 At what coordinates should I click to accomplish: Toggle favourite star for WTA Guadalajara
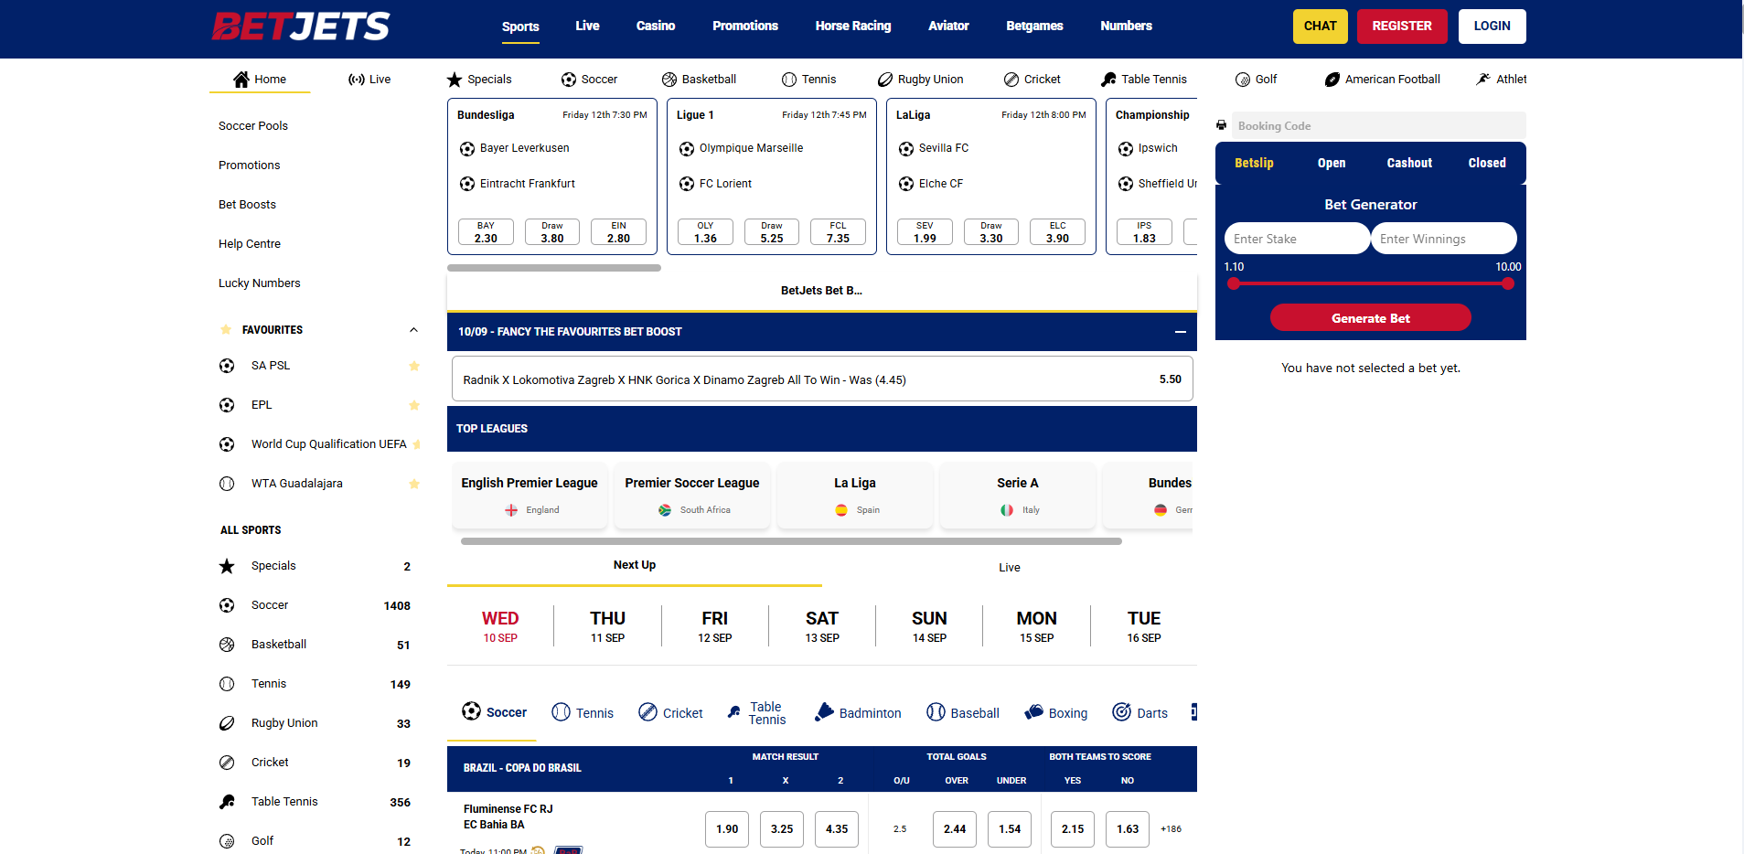pos(413,484)
